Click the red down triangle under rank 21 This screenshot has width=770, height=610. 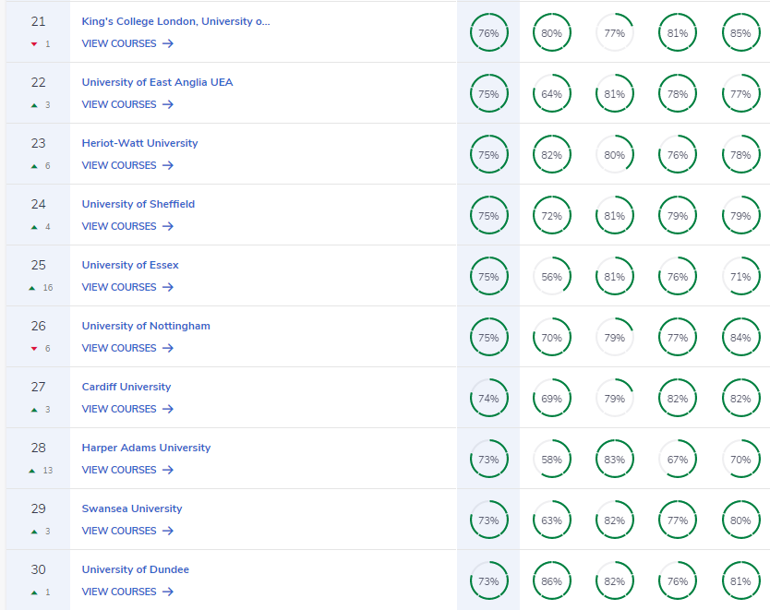coord(34,44)
